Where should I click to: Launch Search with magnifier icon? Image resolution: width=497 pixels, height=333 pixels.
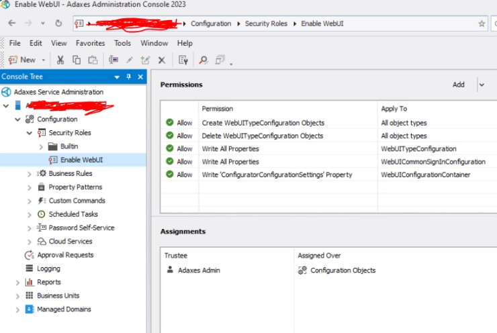pyautogui.click(x=204, y=60)
